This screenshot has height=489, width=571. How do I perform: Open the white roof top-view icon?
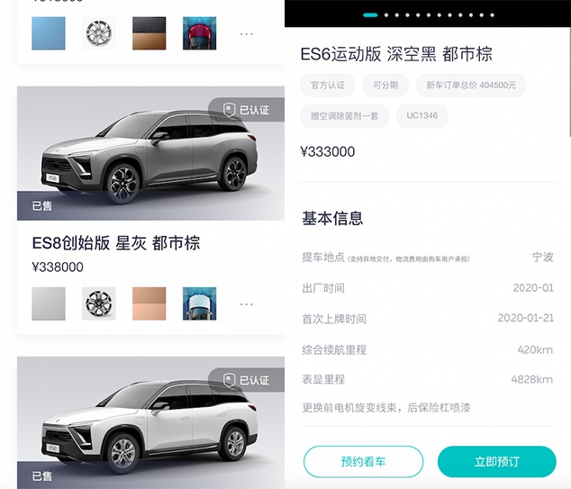[200, 303]
